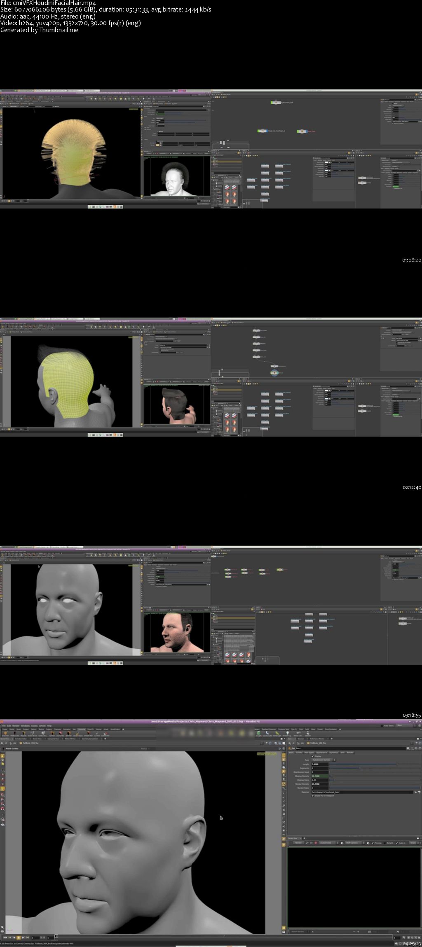422x947 pixels.
Task: Open the Snap dropdown in Render View
Action: coord(413,843)
